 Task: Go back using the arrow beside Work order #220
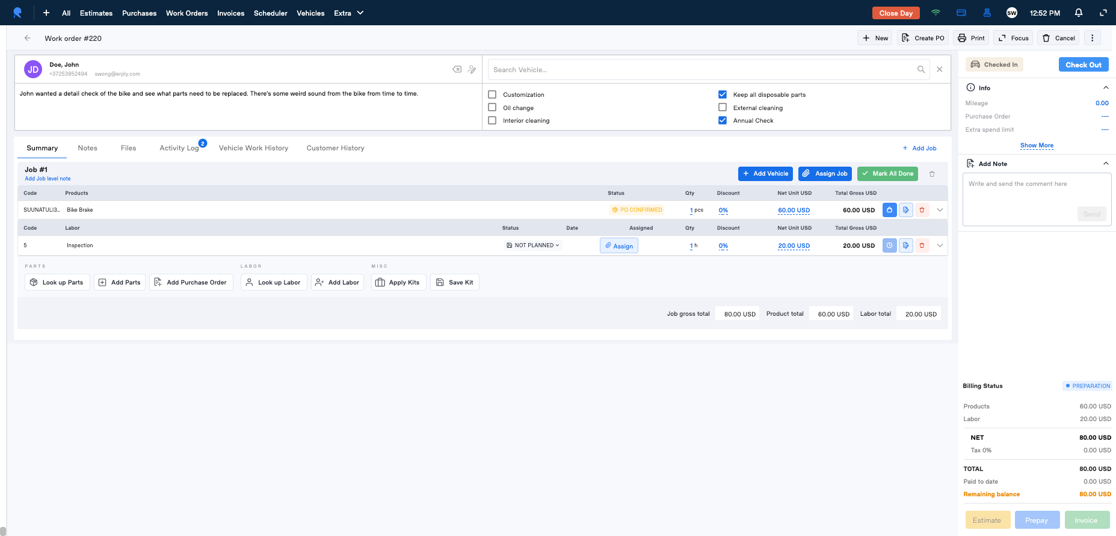tap(27, 38)
